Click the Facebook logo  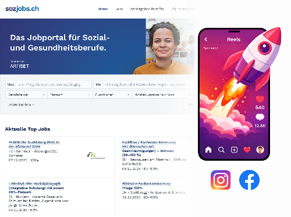coord(249,180)
